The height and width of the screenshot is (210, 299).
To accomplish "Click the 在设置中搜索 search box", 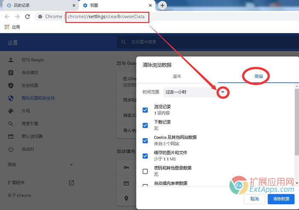I will pyautogui.click(x=208, y=42).
